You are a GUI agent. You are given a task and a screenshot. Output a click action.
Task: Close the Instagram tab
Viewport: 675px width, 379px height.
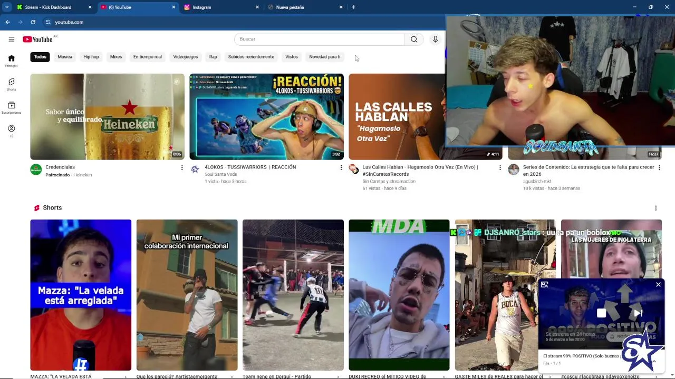257,7
